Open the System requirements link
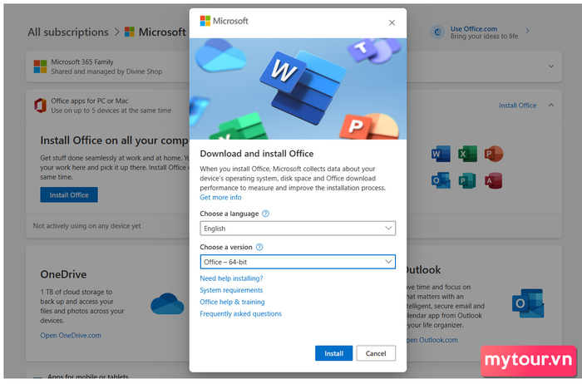582x384 pixels. point(231,290)
